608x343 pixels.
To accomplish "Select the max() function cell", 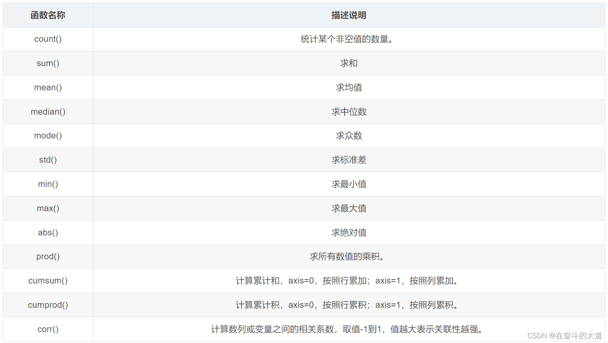I will (x=48, y=208).
